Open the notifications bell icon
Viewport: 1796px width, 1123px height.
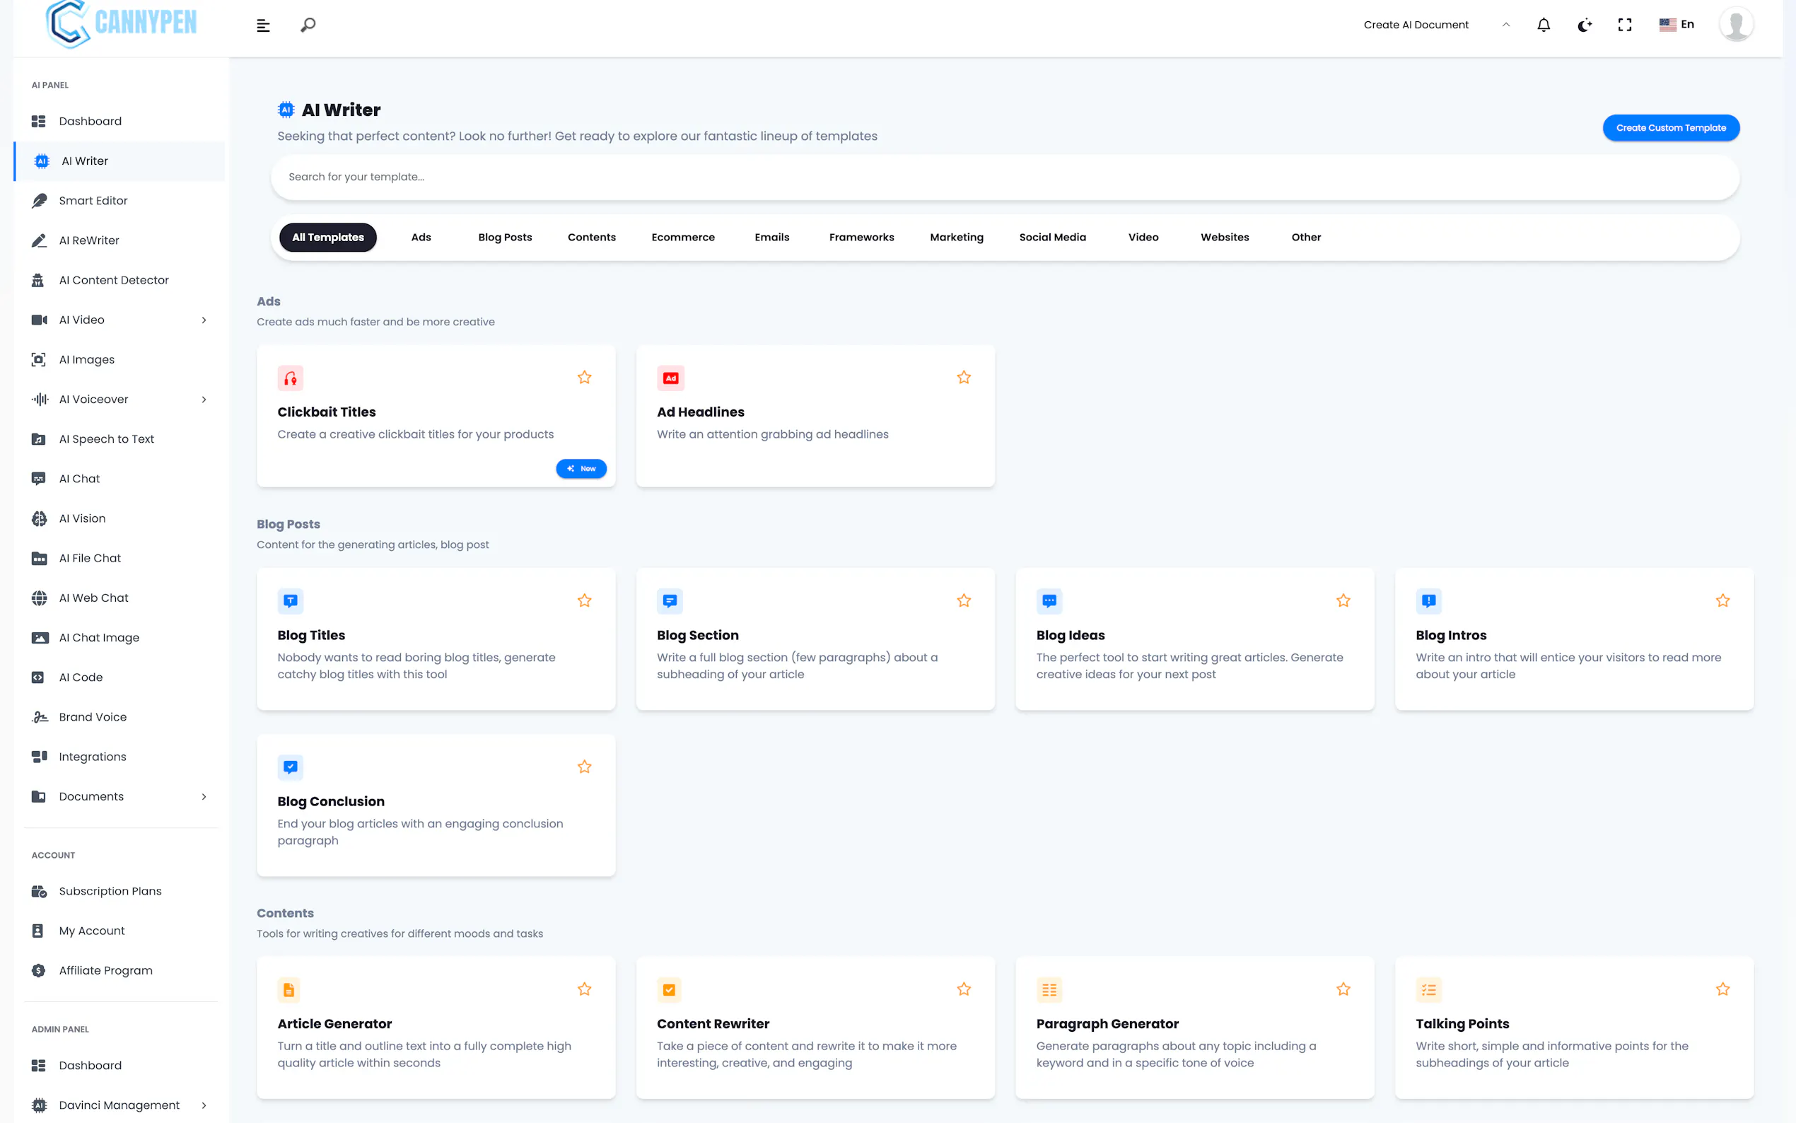pos(1543,25)
